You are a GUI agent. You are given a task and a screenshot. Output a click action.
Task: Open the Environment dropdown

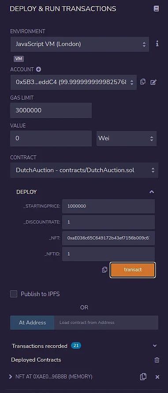click(80, 44)
